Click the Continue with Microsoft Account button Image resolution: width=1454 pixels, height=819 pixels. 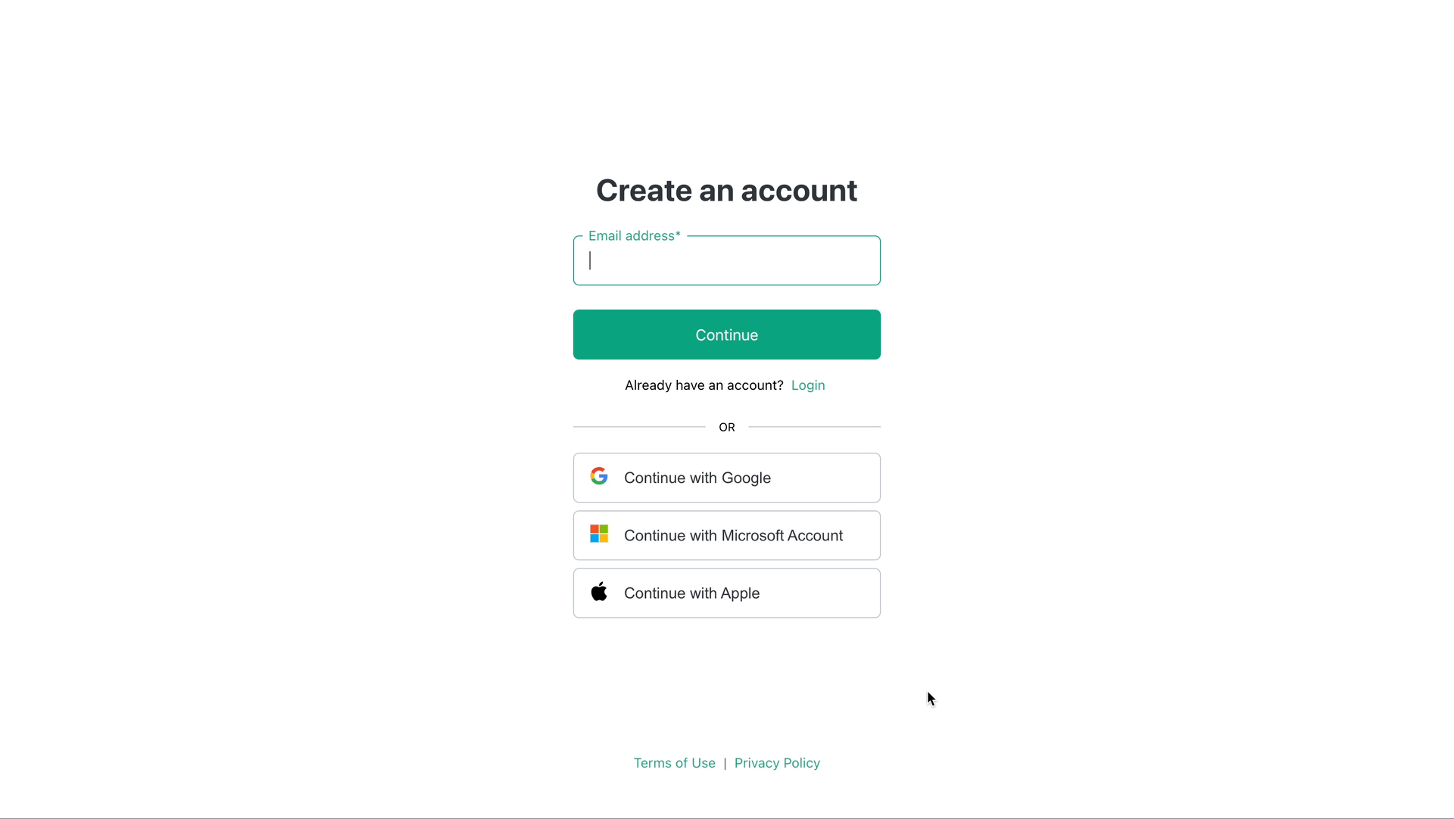pos(727,534)
